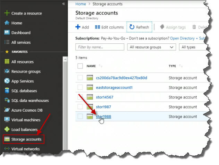Select Virtual machines in favorites

[x=26, y=120]
